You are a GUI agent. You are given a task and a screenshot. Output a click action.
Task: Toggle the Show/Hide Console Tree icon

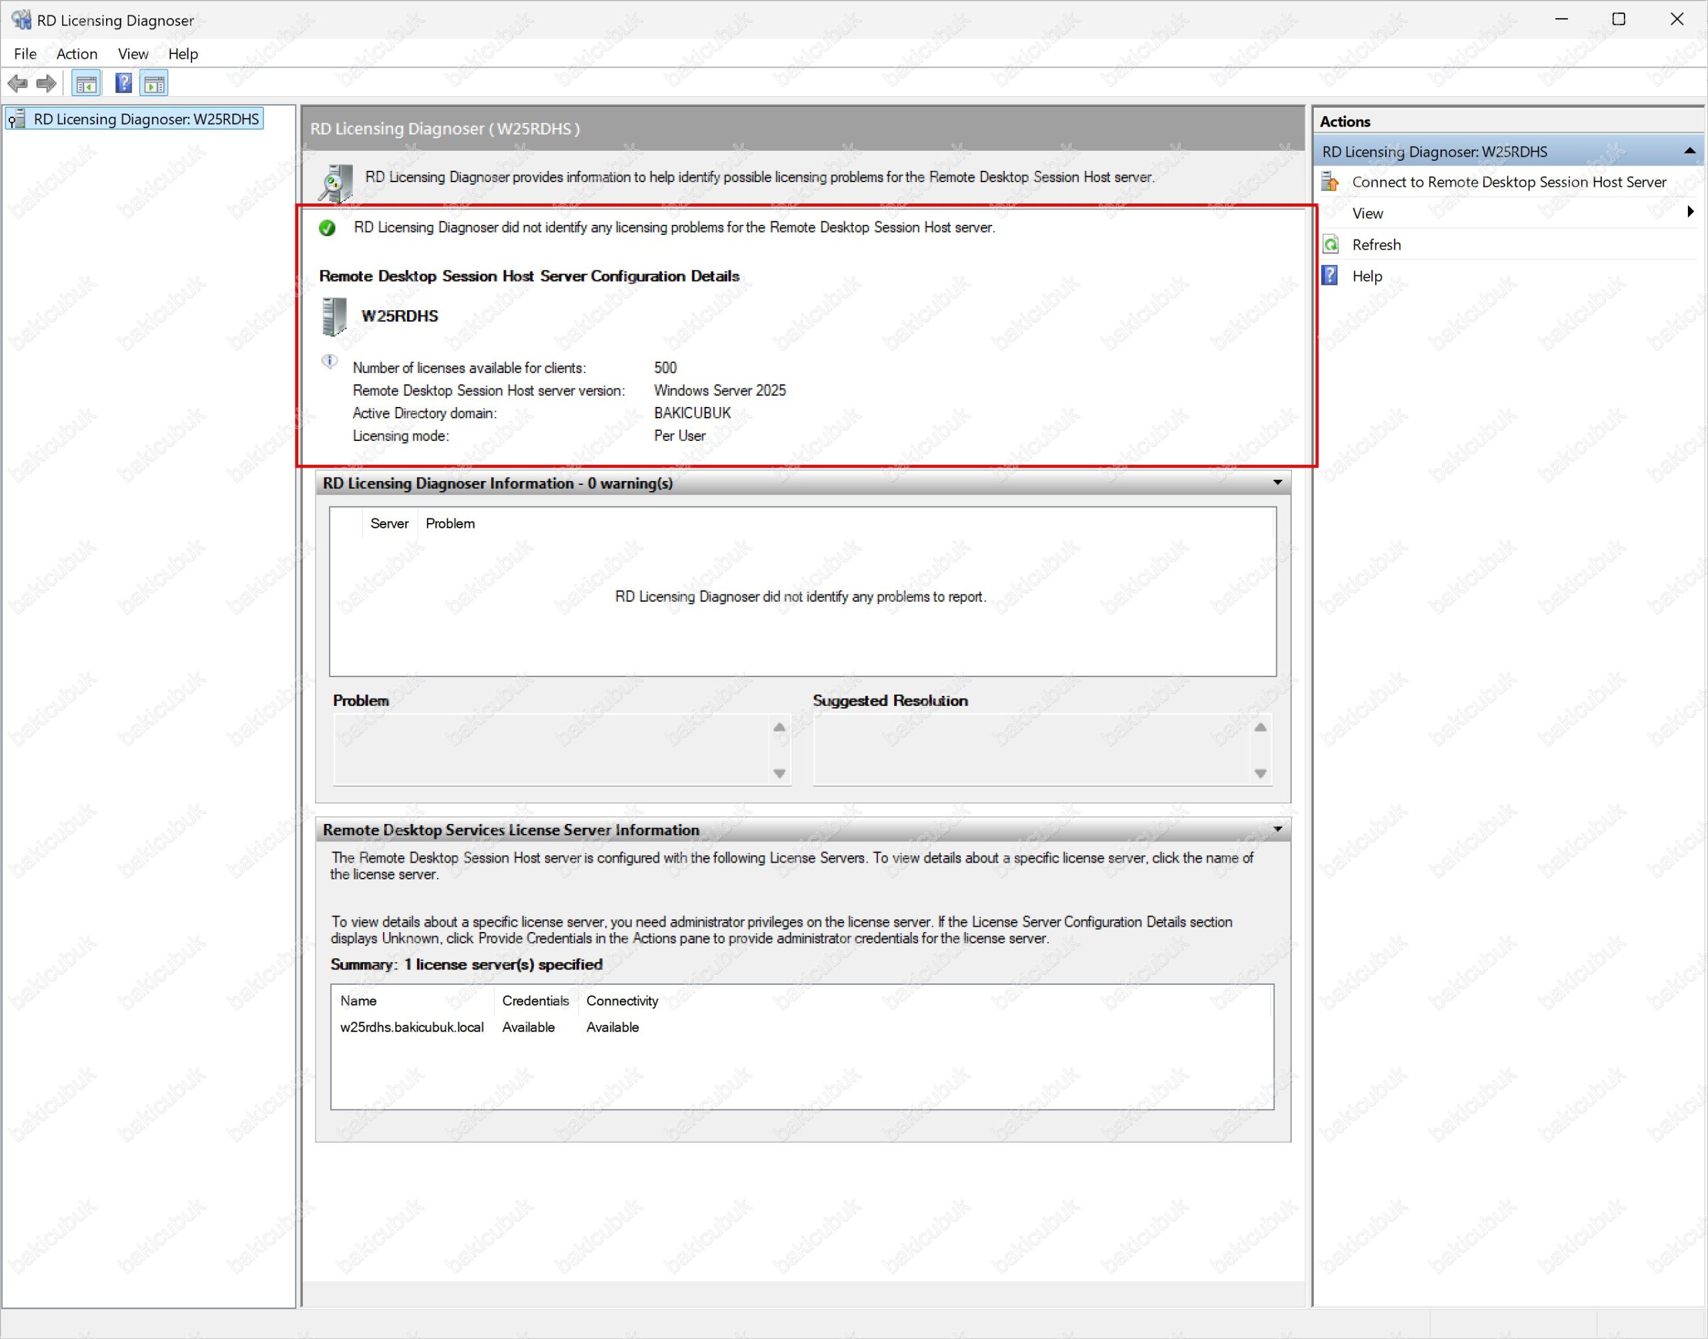86,83
